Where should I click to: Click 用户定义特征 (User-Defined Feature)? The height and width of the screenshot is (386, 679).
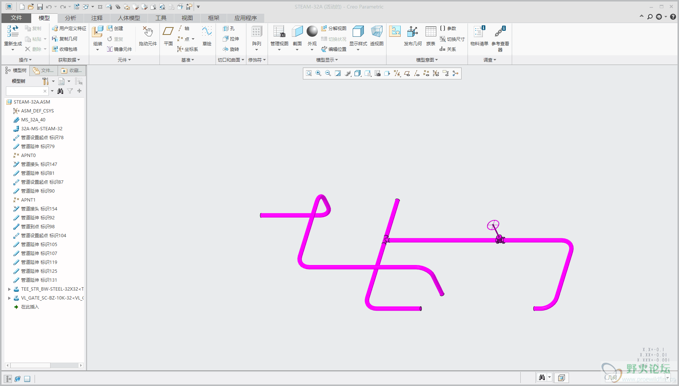(x=69, y=29)
